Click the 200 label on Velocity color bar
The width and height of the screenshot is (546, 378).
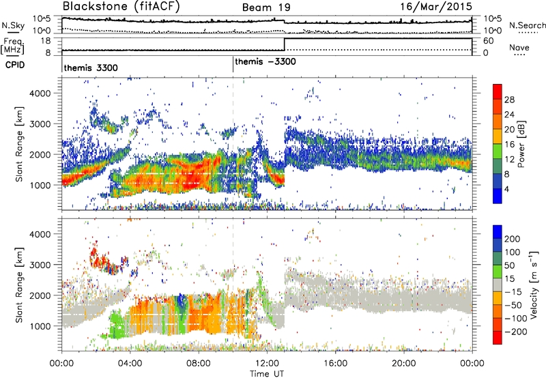tap(513, 239)
